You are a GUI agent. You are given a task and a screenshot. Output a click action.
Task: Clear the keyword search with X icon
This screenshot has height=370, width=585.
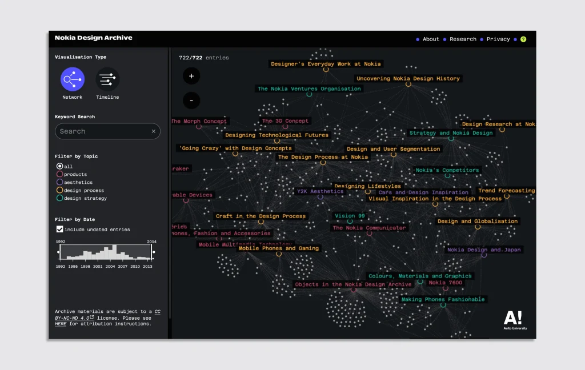point(153,131)
